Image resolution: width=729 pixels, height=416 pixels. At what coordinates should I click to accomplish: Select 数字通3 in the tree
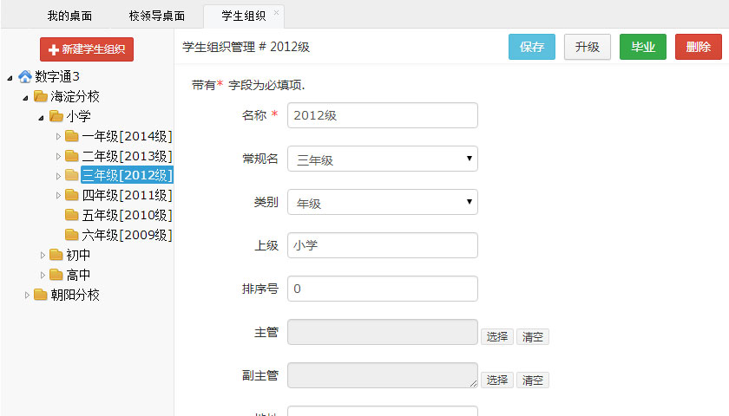(x=57, y=76)
